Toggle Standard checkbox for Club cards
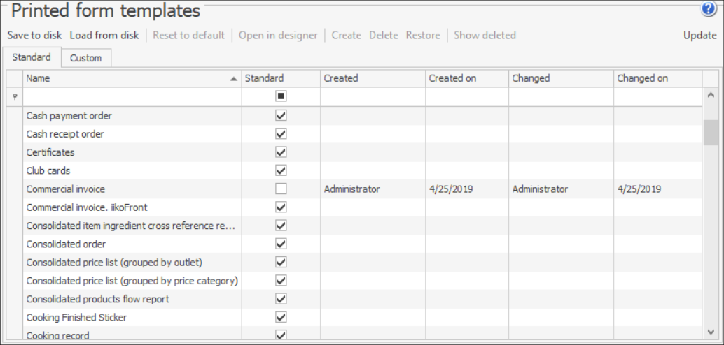Viewport: 724px width, 345px height. click(x=281, y=170)
